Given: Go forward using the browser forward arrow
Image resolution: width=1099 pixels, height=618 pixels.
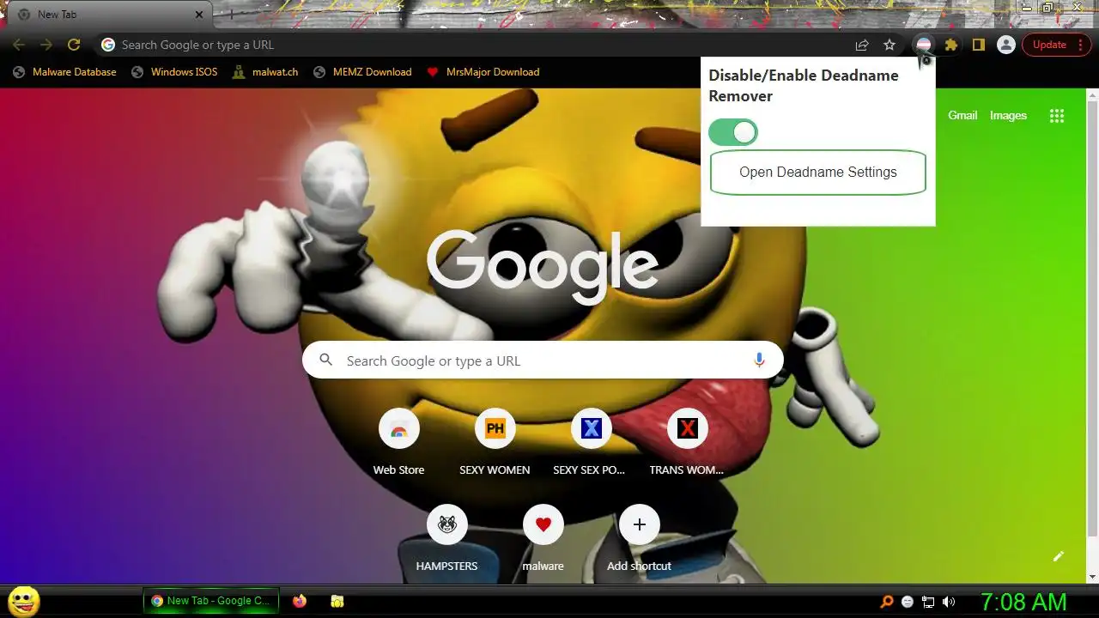Looking at the screenshot, I should pyautogui.click(x=46, y=45).
